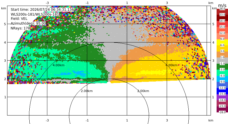228x124 pixels.
Task: Click the left 4.00km range ring label
Action: (x=58, y=65)
